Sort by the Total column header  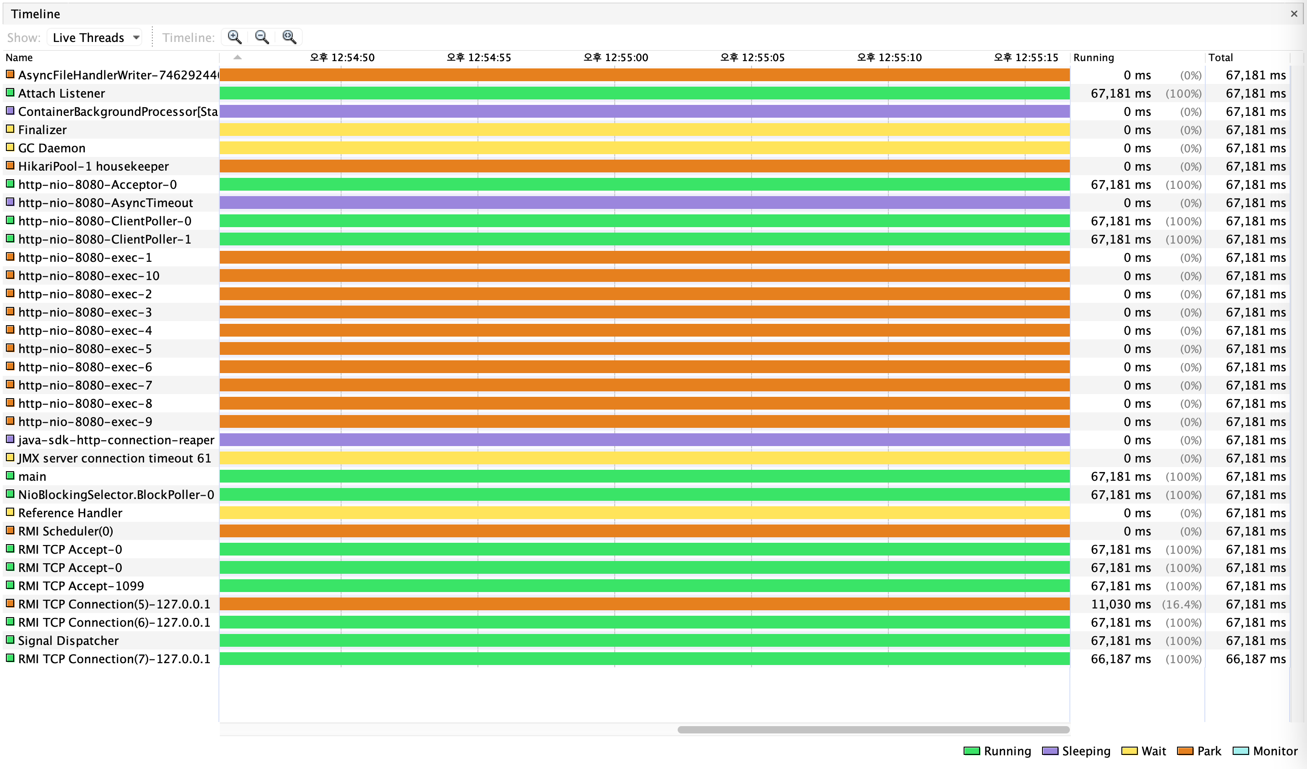1220,57
